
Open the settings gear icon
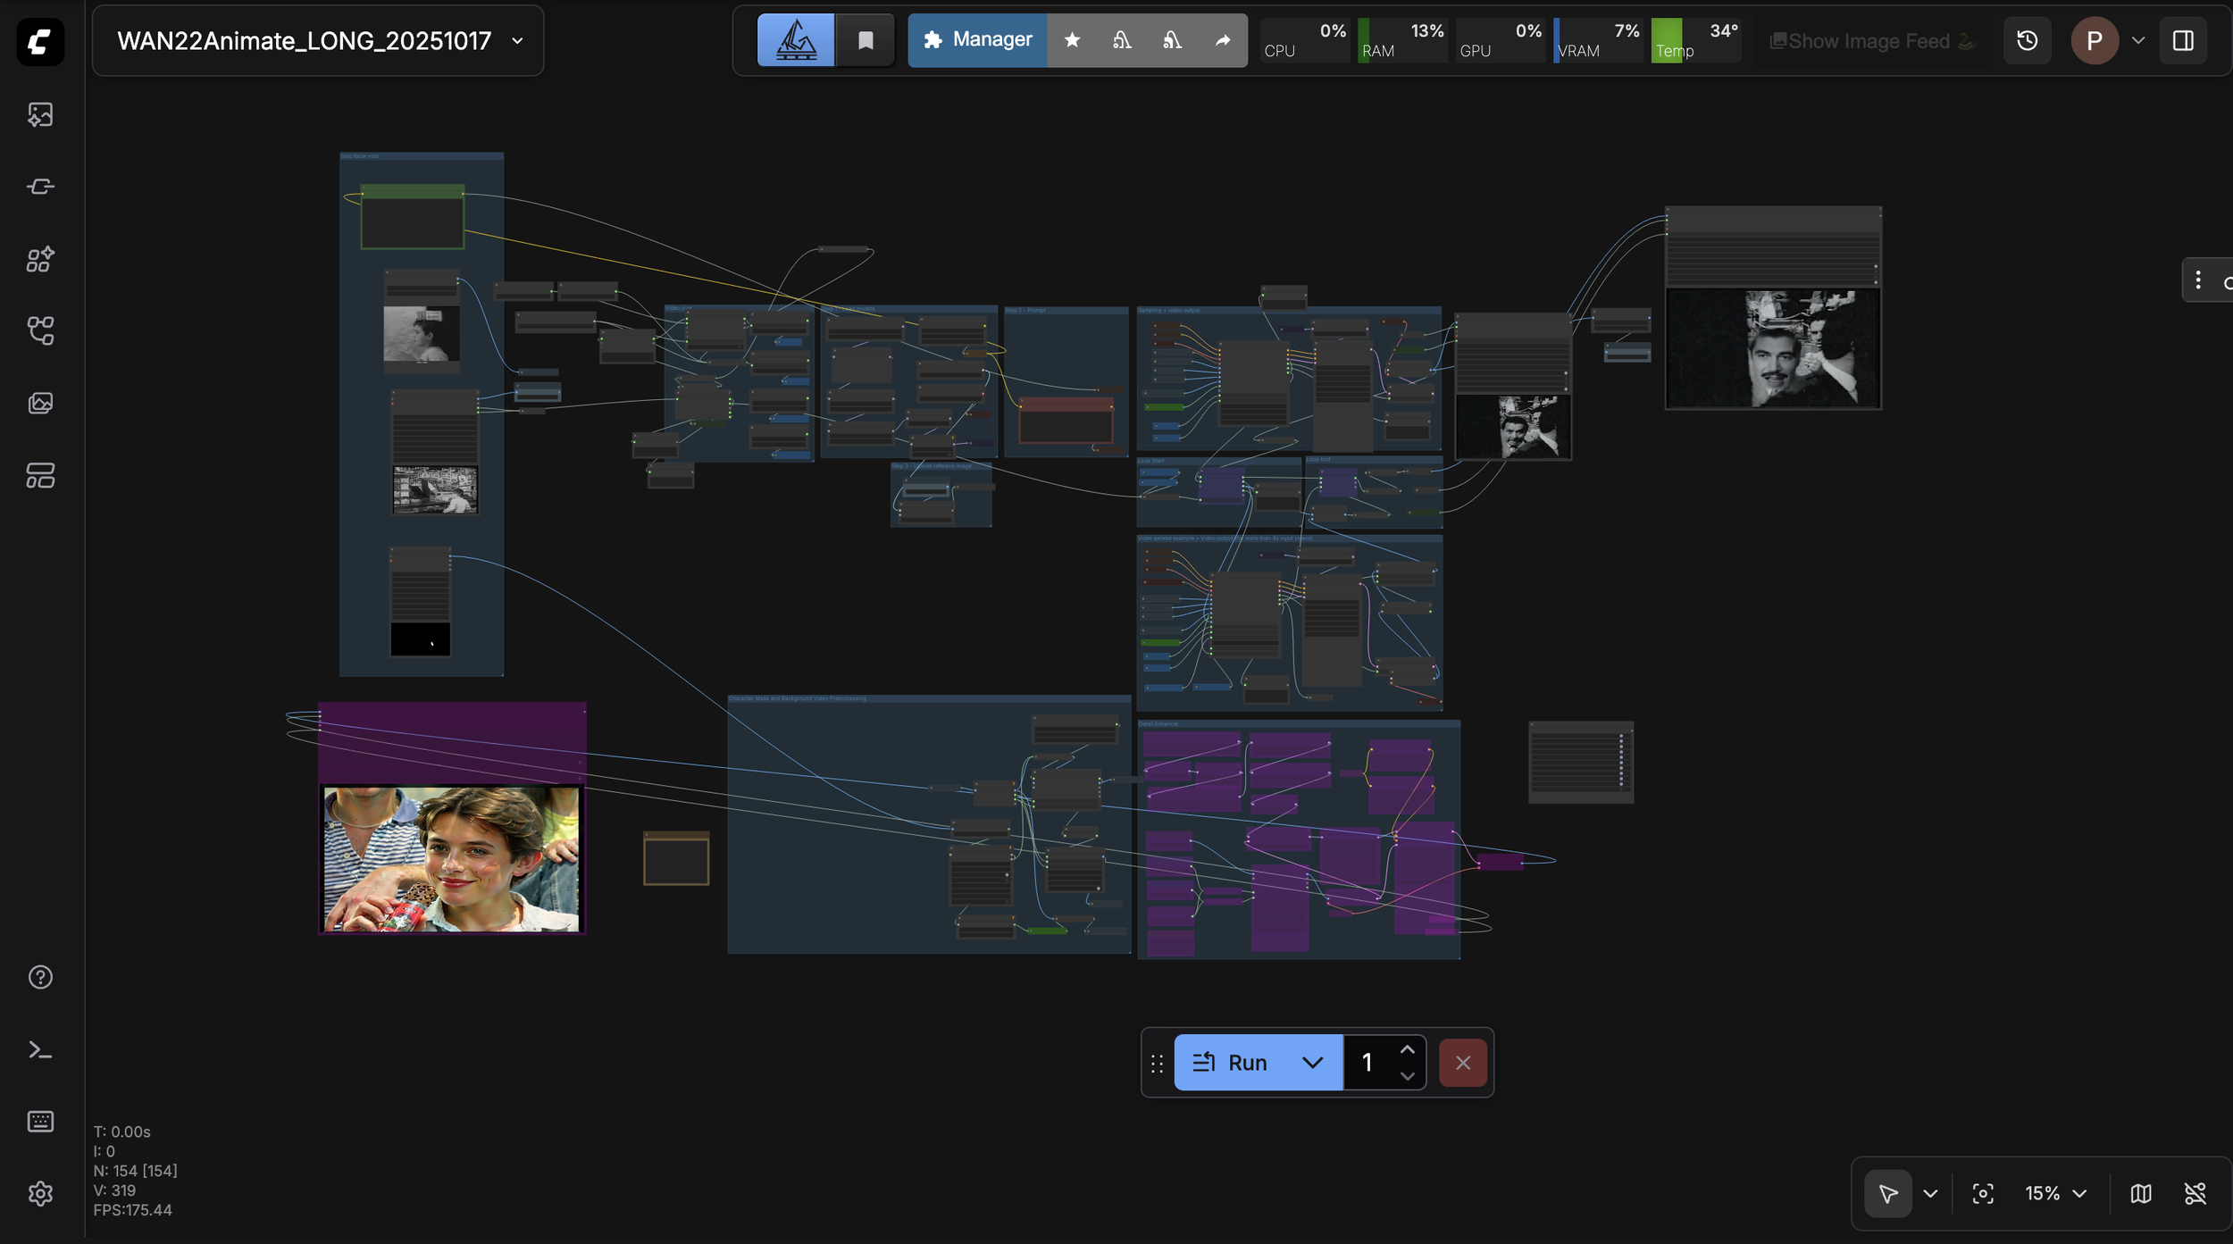pyautogui.click(x=40, y=1194)
